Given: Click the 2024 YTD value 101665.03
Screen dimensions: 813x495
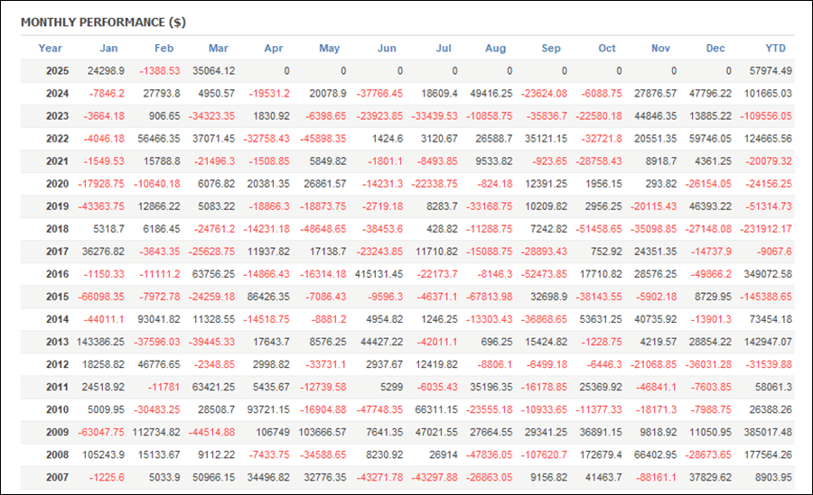Looking at the screenshot, I should point(768,94).
